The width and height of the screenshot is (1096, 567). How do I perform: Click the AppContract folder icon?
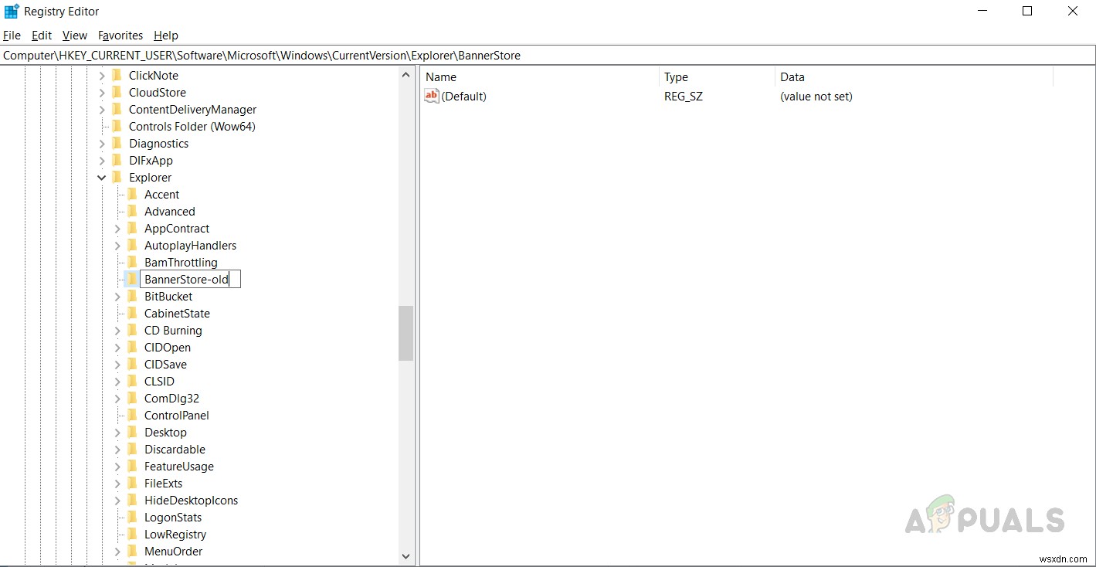pyautogui.click(x=132, y=229)
